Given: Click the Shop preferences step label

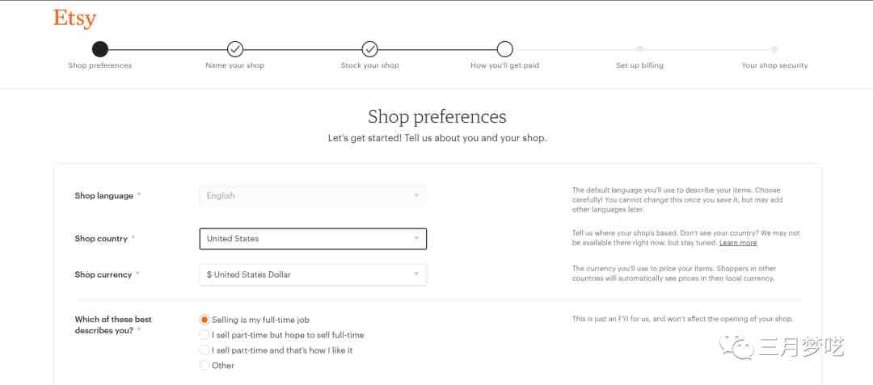Looking at the screenshot, I should coord(100,65).
